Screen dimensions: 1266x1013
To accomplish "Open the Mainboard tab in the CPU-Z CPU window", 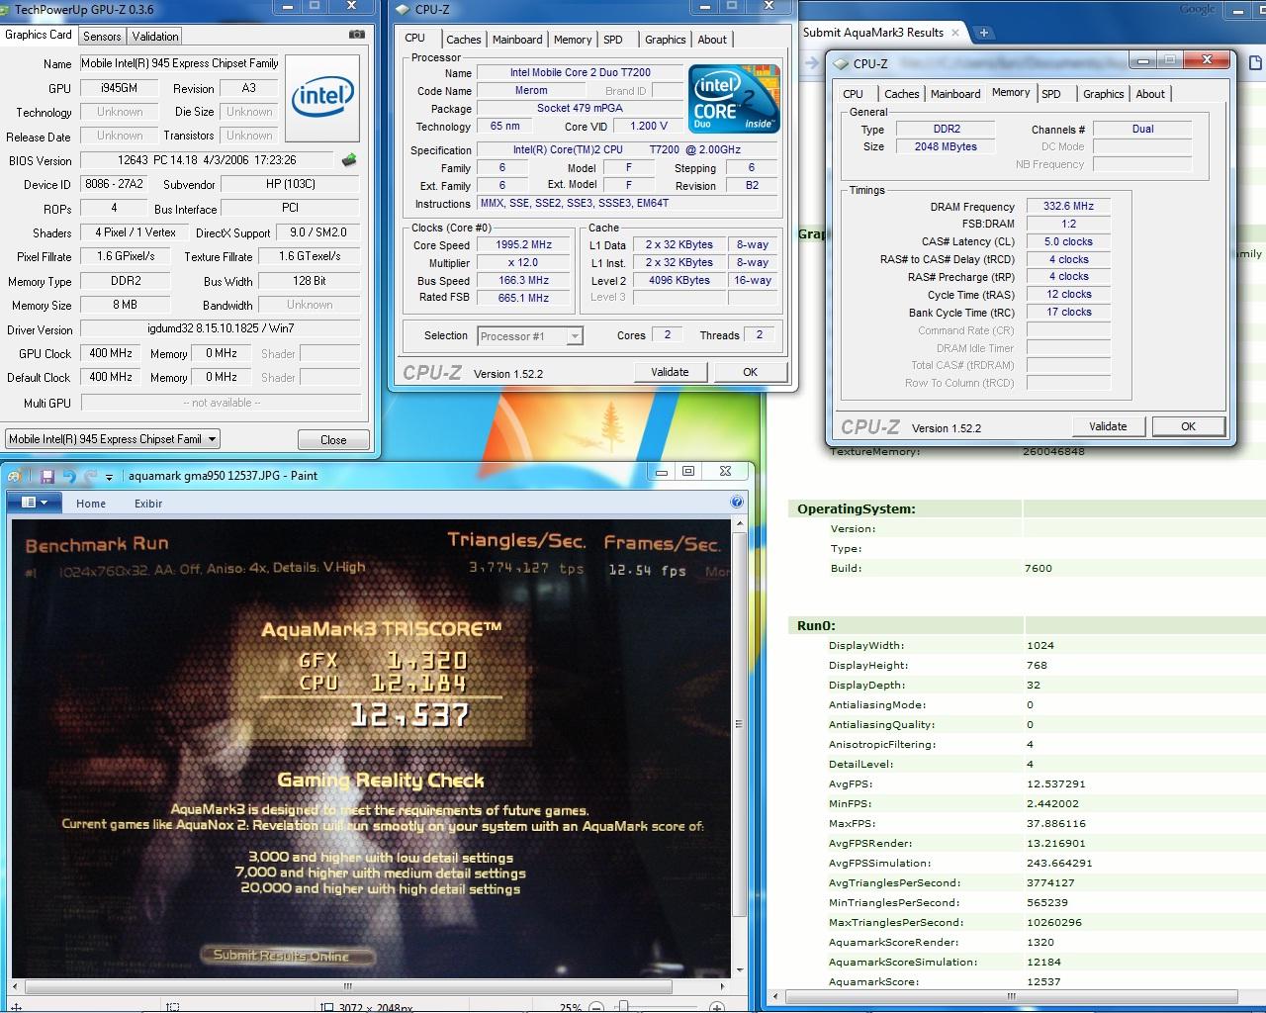I will coord(517,40).
